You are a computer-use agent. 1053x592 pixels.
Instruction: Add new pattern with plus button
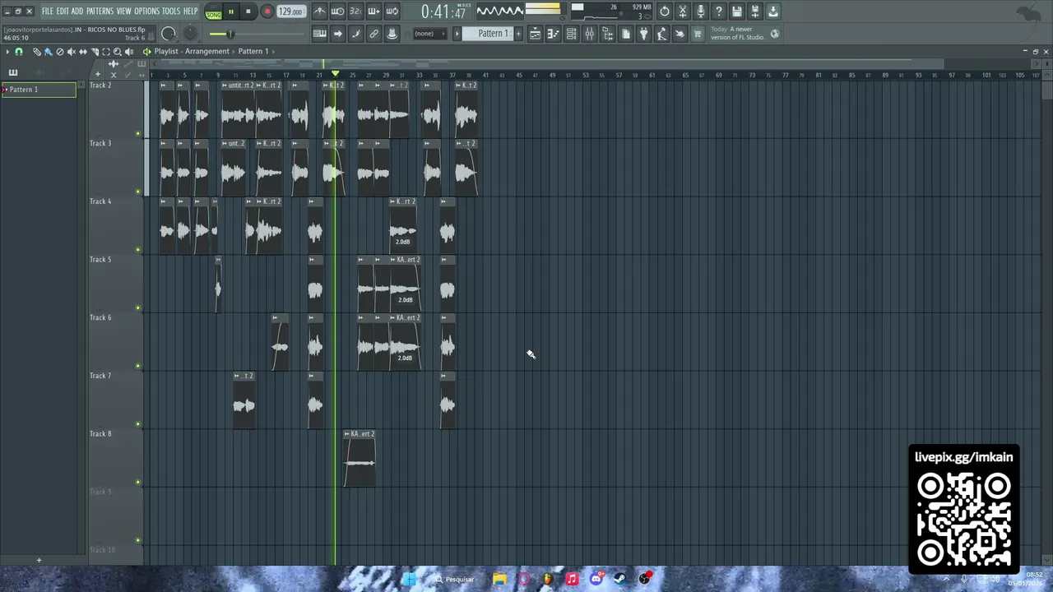click(518, 34)
